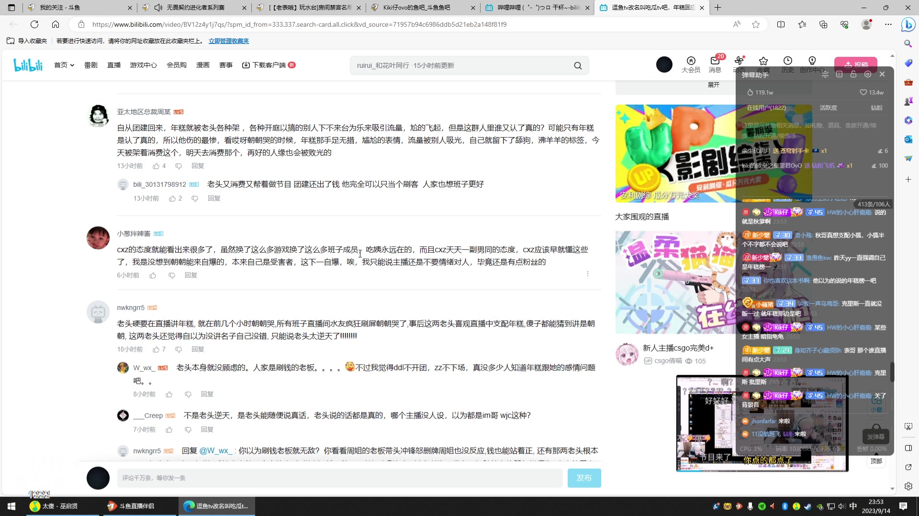
Task: Click the search magnifier in bilibili search box
Action: (x=578, y=65)
